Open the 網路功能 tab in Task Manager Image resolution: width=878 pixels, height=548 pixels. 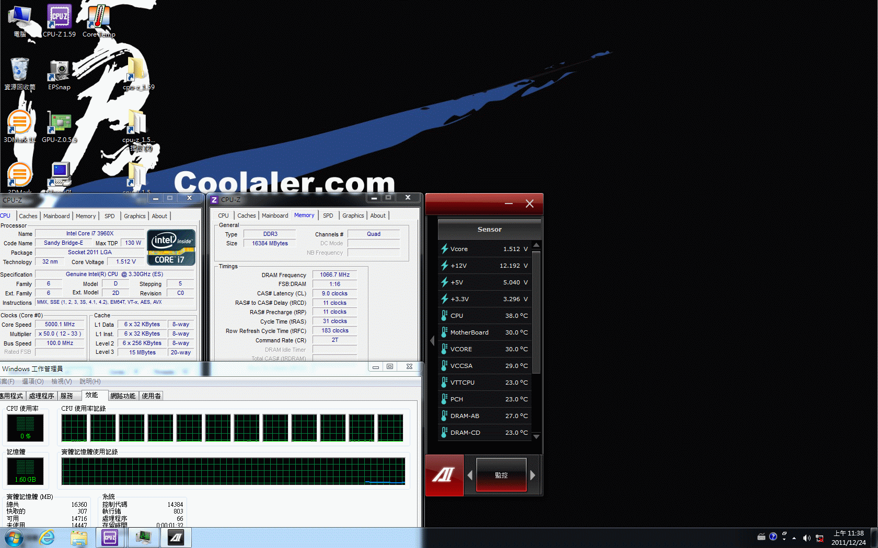[123, 396]
